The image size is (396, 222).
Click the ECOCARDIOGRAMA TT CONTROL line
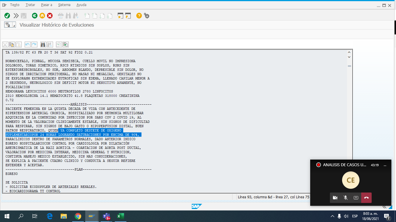pos(33,191)
